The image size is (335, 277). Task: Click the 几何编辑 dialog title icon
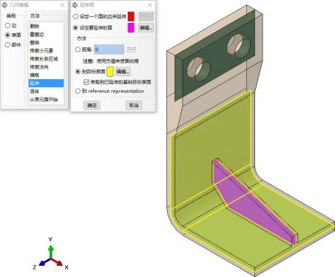4,5
